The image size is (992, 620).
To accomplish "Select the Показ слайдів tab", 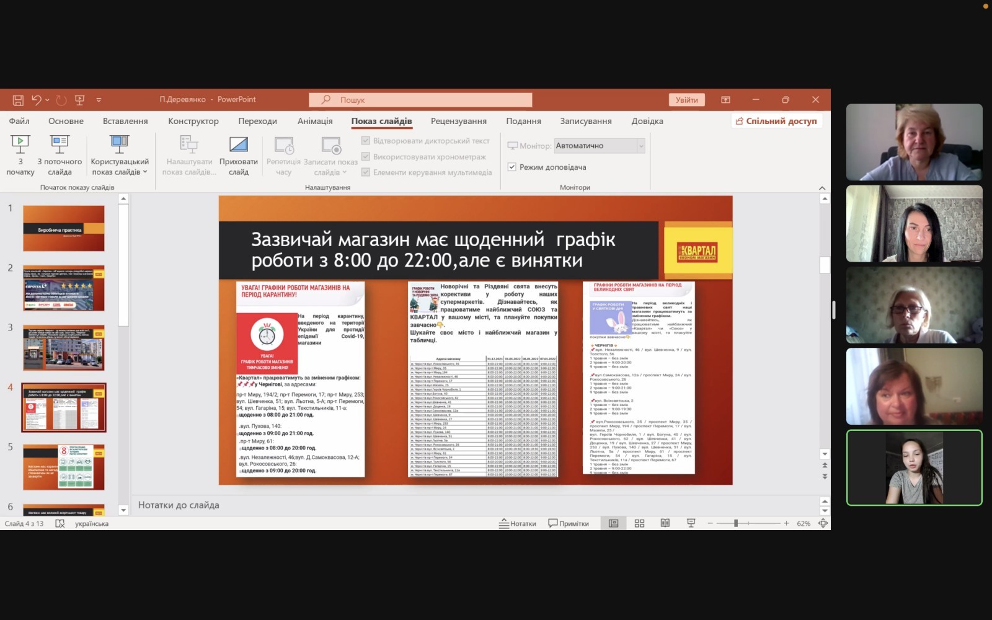I will pyautogui.click(x=381, y=121).
